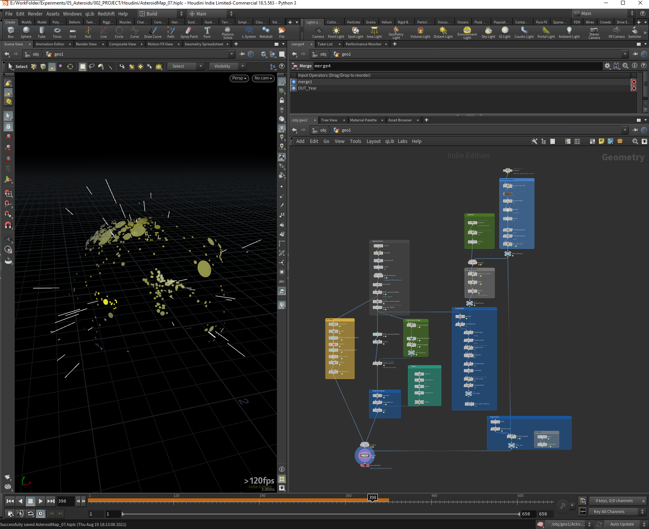Viewport: 649px width, 529px height.
Task: Expand Key All Channels dropdown
Action: (x=617, y=512)
